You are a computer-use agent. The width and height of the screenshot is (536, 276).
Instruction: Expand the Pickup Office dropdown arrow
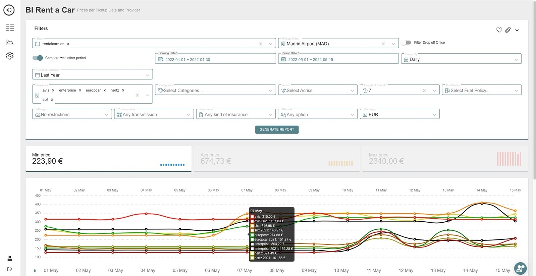tap(393, 44)
